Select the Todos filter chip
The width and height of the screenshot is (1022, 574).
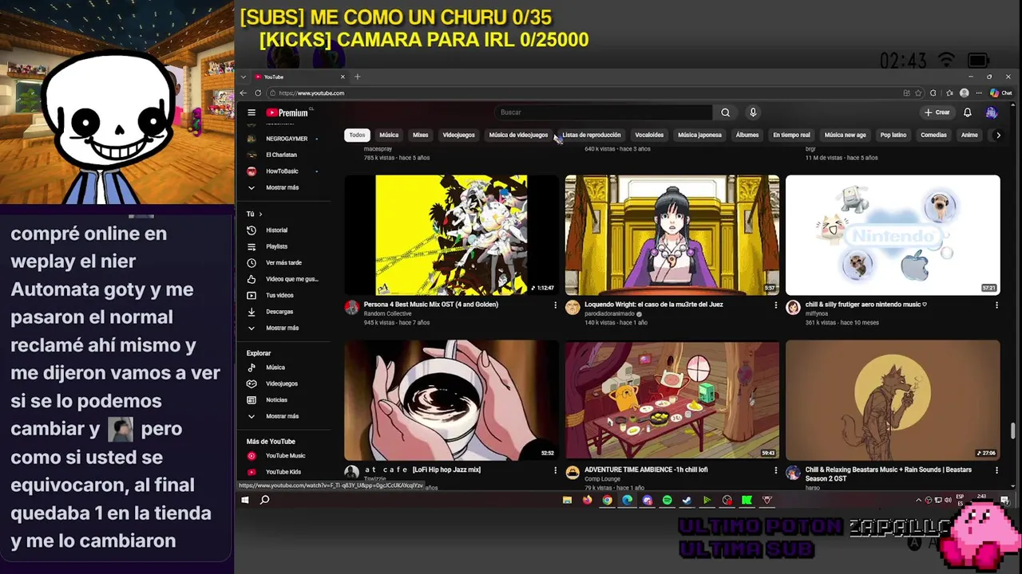click(x=357, y=135)
